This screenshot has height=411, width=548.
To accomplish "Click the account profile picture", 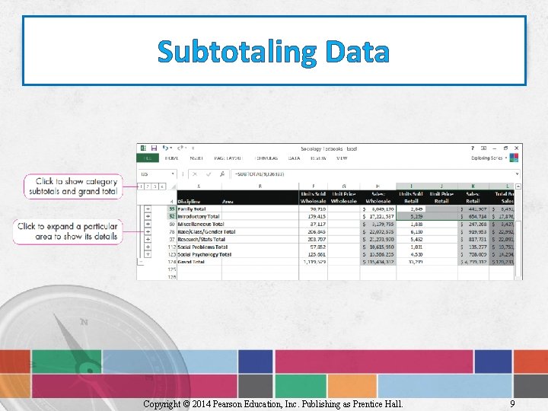I will 514,158.
